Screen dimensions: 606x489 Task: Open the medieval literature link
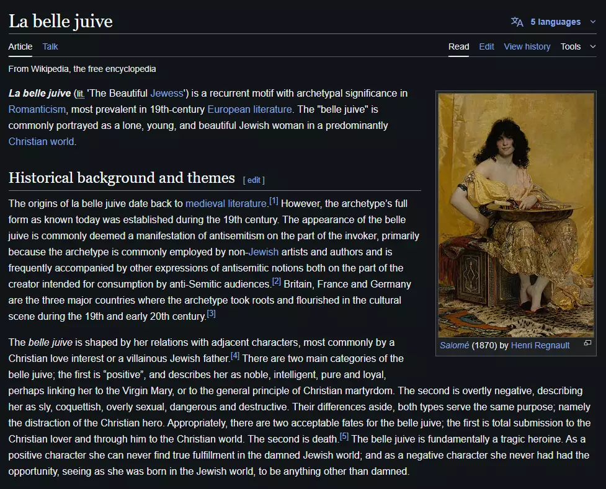click(x=226, y=203)
